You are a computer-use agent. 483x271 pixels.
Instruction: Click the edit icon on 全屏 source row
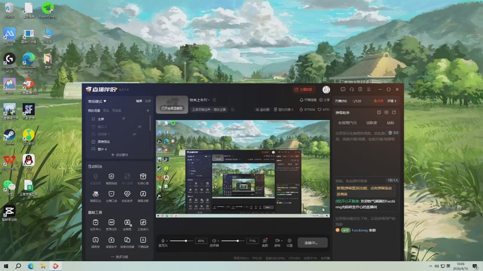point(124,119)
